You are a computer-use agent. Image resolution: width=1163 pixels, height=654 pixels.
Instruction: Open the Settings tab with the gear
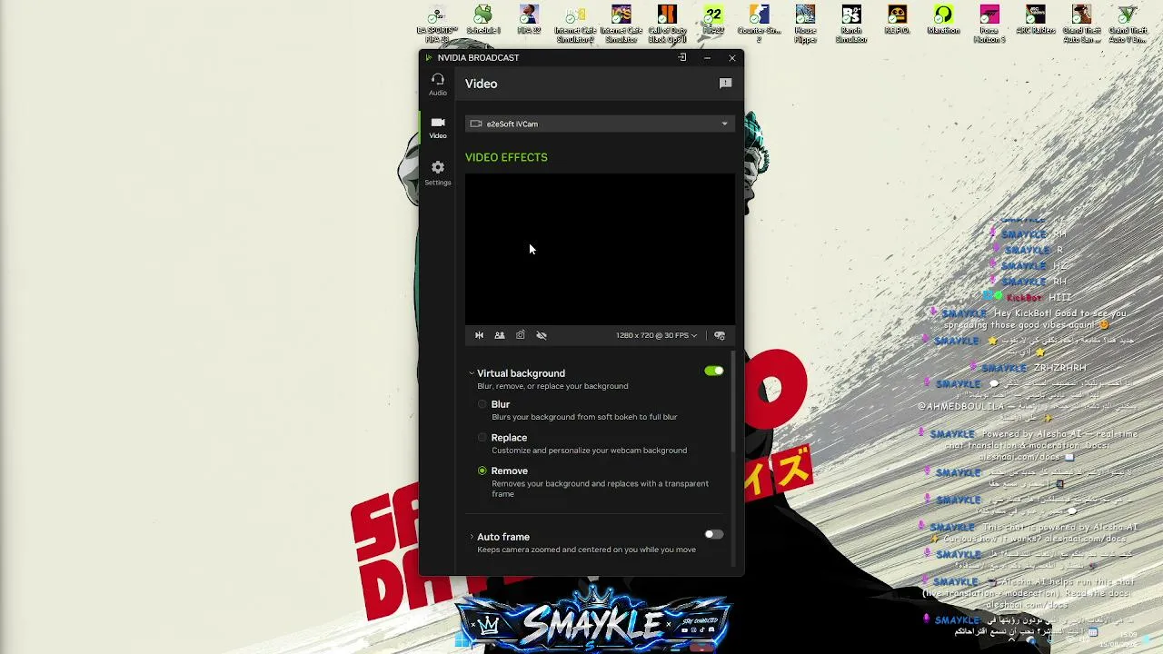(438, 173)
